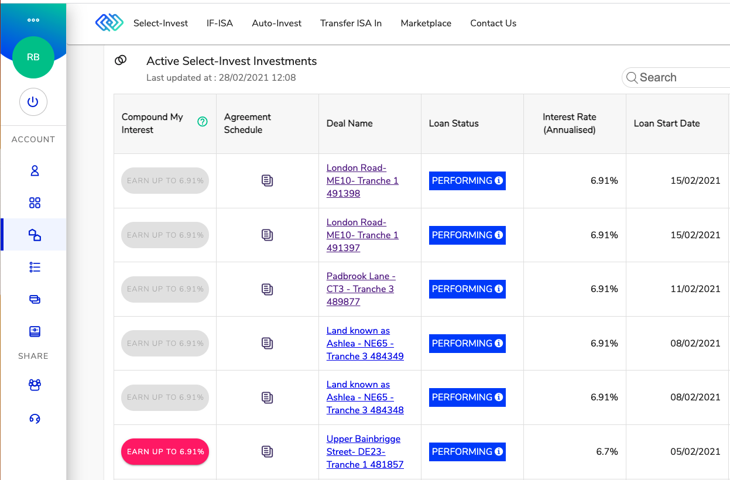The image size is (730, 480).
Task: Open the list icon in sidebar
Action: click(35, 268)
